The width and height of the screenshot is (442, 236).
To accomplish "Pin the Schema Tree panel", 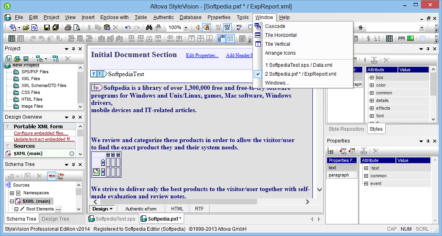I will (x=73, y=164).
